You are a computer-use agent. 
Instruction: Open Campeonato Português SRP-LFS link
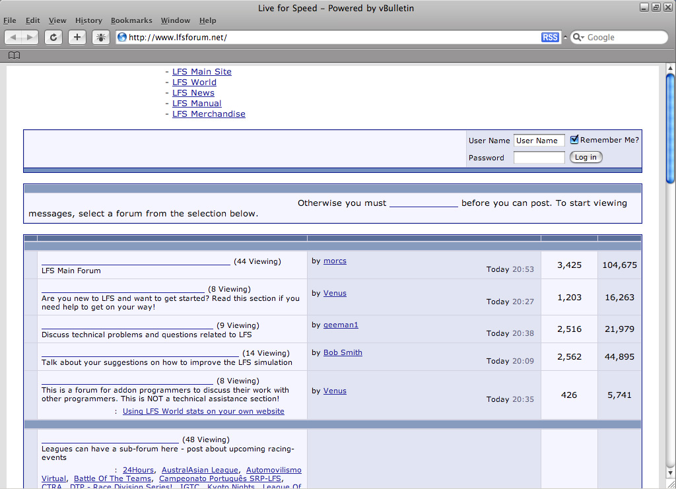pos(220,478)
